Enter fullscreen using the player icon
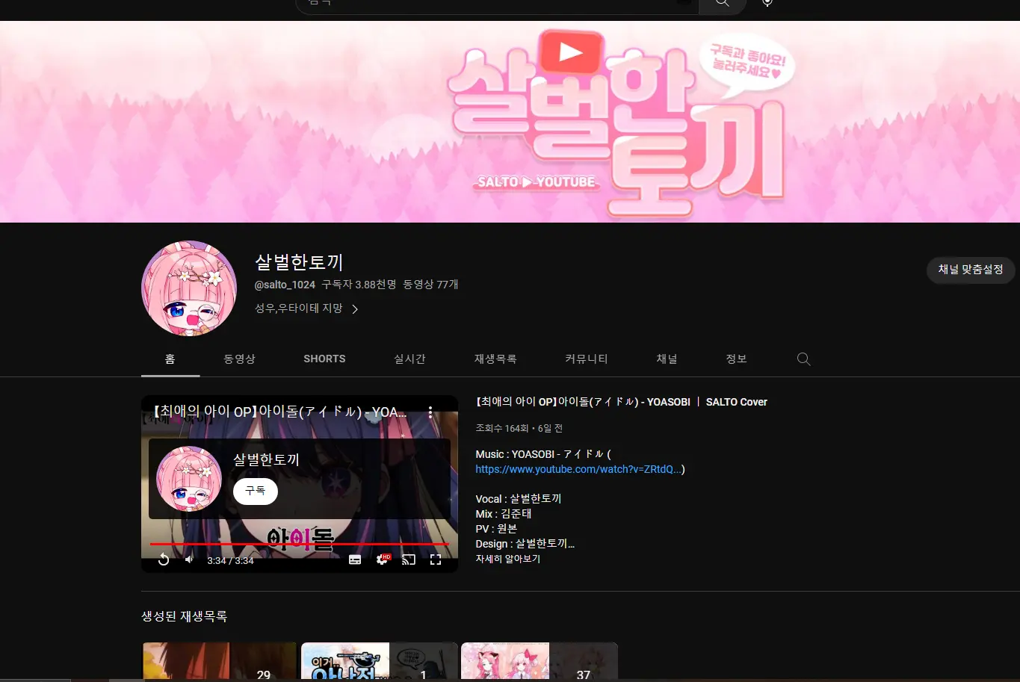The height and width of the screenshot is (682, 1020). (436, 559)
